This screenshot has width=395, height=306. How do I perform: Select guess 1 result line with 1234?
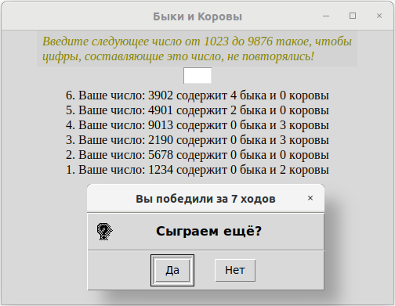pos(197,170)
